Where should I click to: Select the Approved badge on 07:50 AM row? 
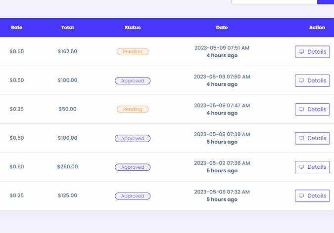133,81
